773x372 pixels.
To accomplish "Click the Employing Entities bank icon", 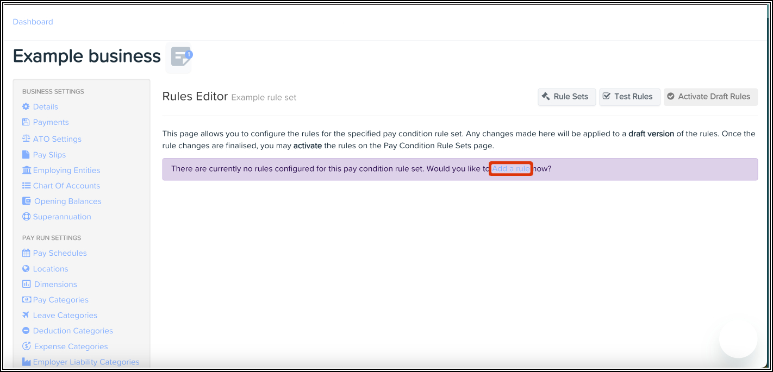I will [x=26, y=170].
